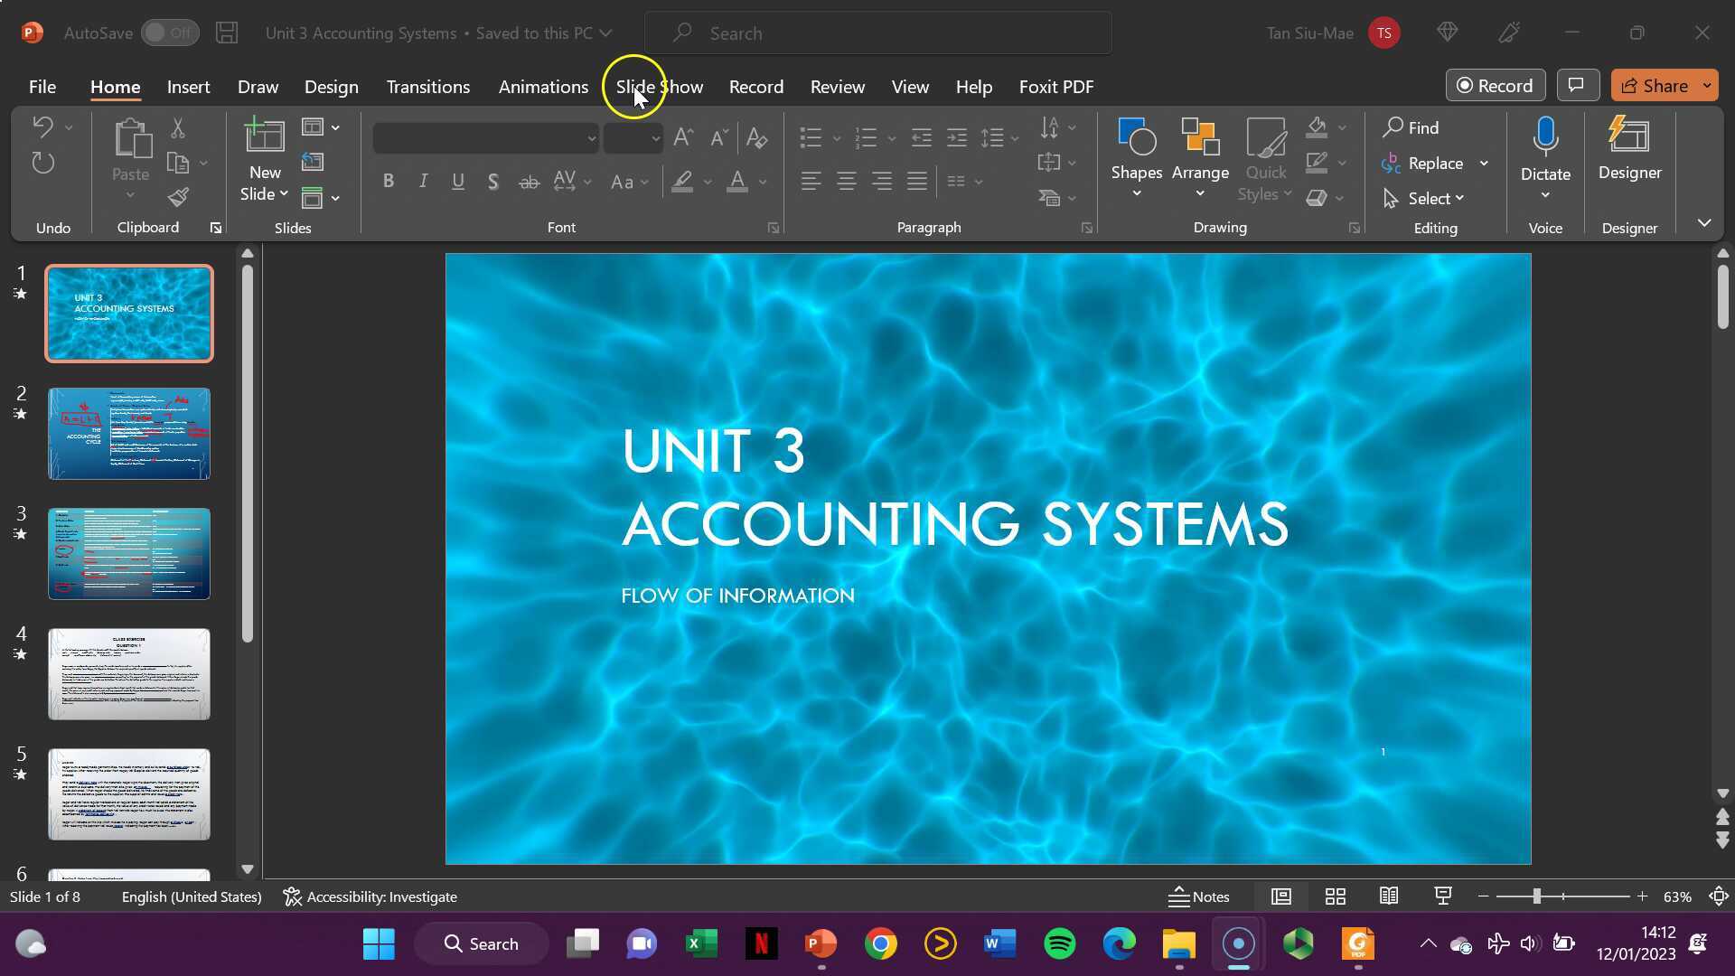
Task: Click the Cut scissors icon
Action: click(x=178, y=128)
